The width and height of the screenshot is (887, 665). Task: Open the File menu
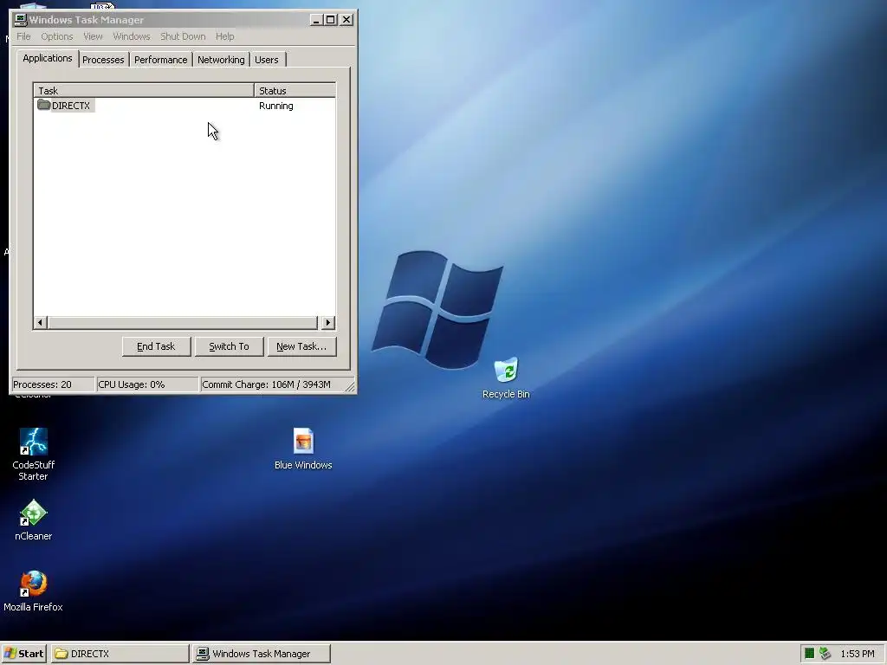pyautogui.click(x=23, y=36)
